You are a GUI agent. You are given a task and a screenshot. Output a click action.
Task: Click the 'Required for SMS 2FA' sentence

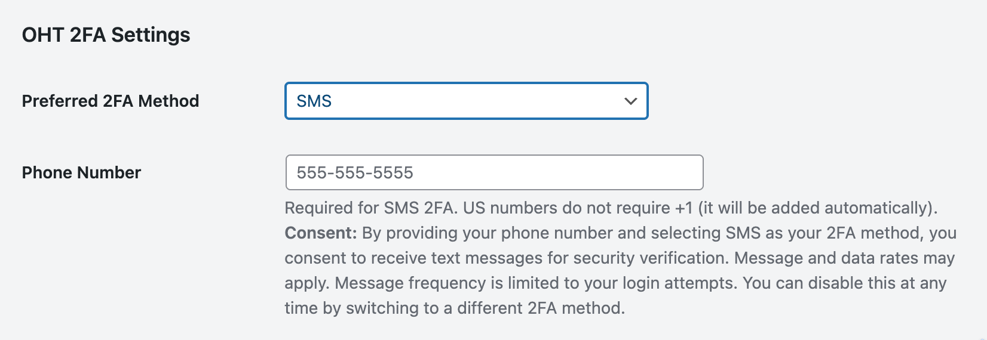point(372,208)
